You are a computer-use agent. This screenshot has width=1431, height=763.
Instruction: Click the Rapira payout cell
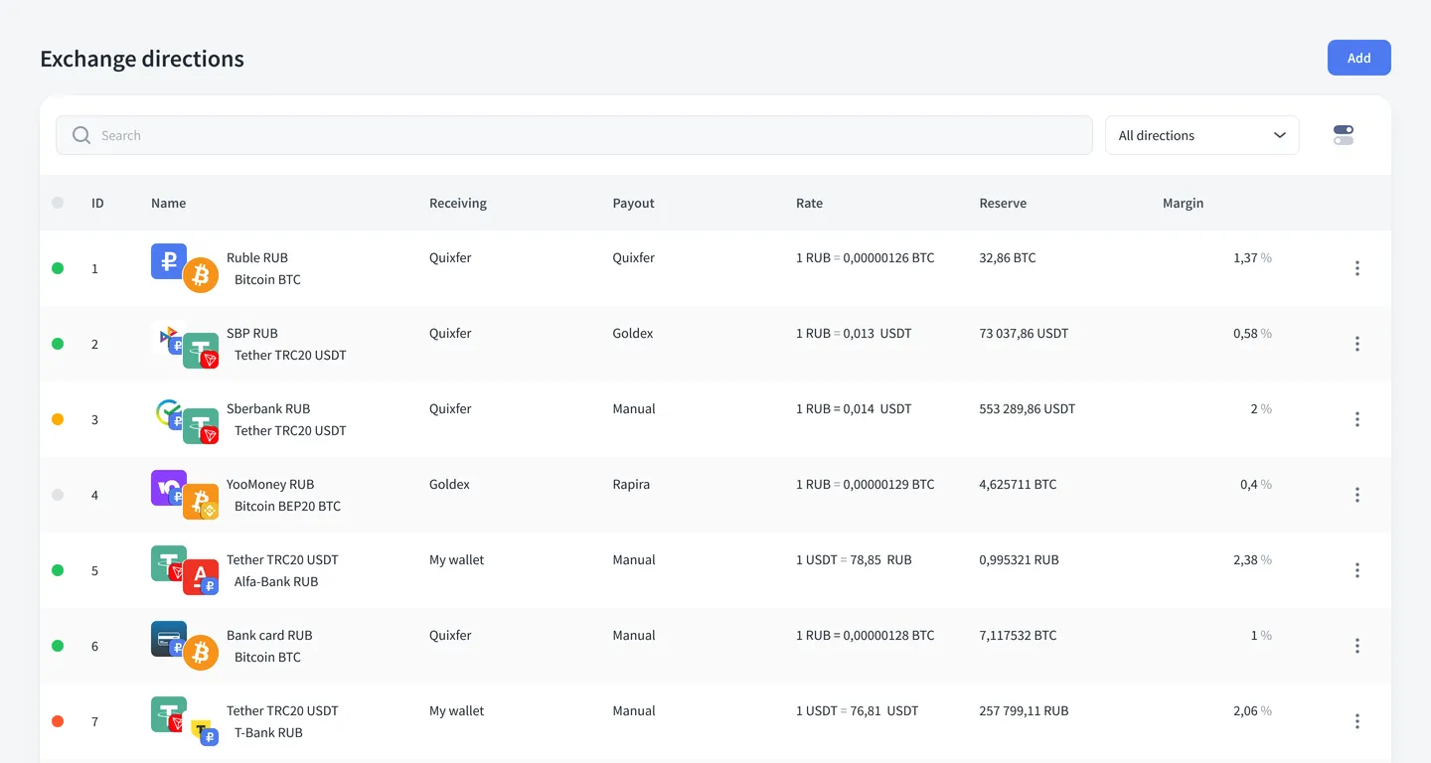coord(631,484)
